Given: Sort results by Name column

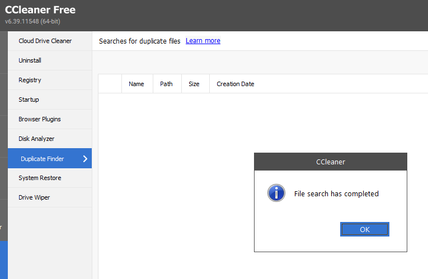Looking at the screenshot, I should tap(137, 84).
